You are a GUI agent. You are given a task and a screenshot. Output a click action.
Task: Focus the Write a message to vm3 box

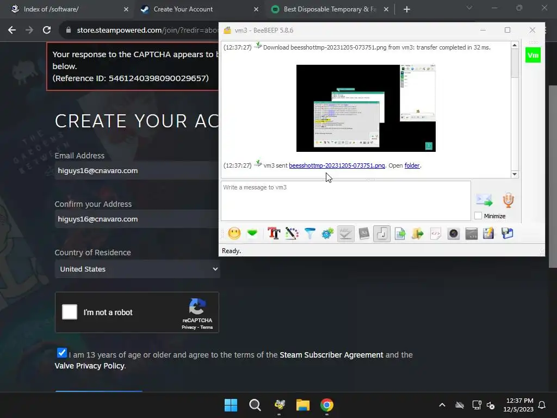(345, 201)
